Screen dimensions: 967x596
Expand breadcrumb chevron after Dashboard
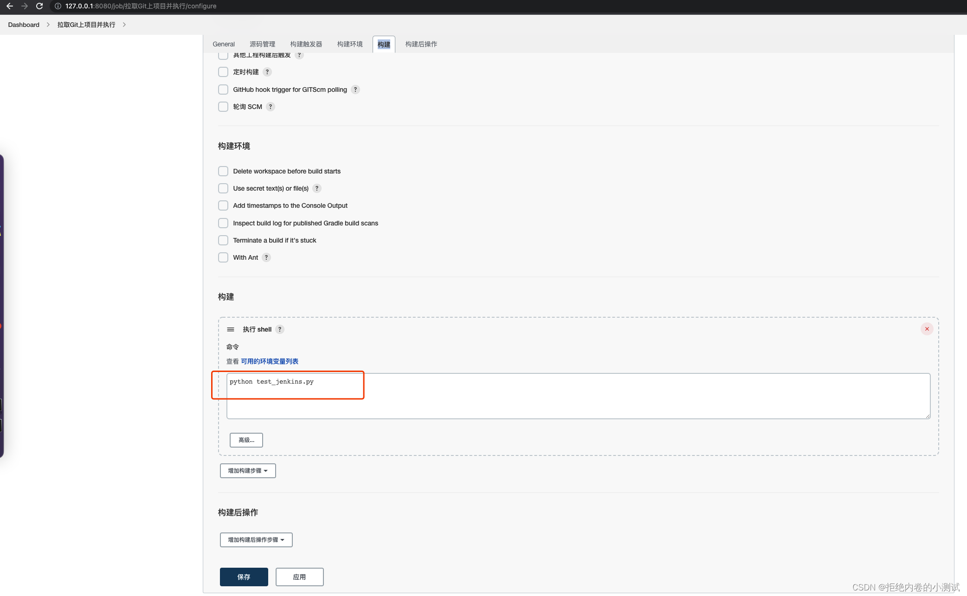48,25
